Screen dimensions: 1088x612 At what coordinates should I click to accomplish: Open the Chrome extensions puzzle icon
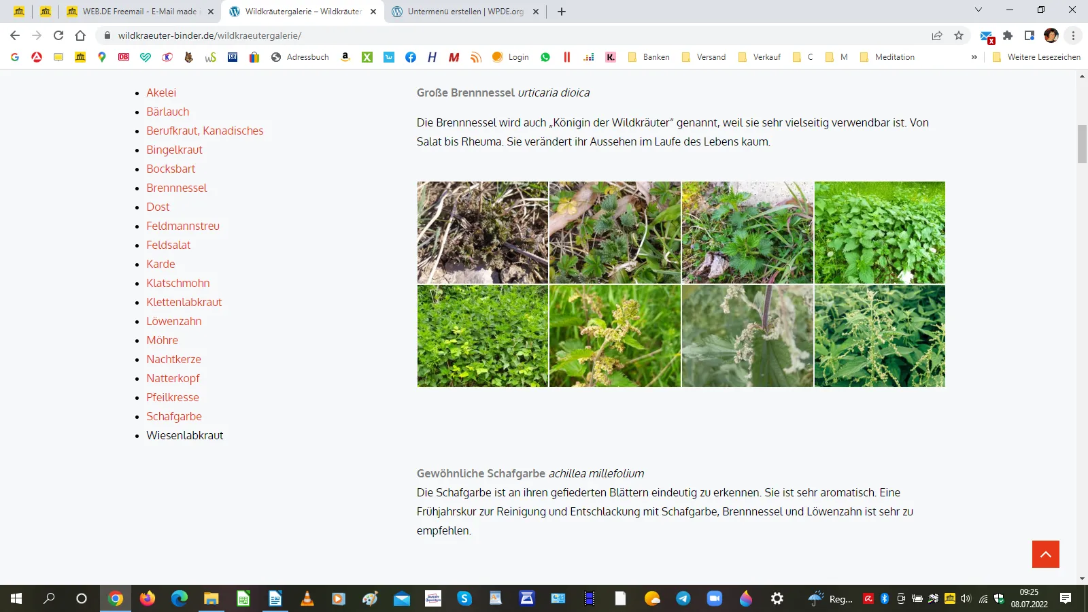[x=1008, y=35]
